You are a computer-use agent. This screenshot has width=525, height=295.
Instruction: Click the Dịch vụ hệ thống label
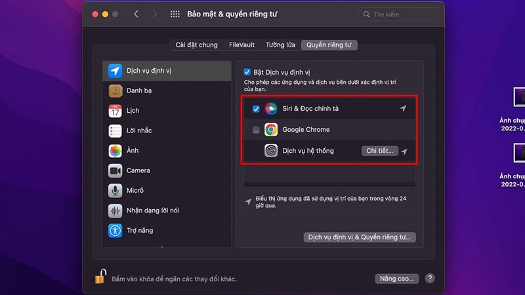pos(308,151)
